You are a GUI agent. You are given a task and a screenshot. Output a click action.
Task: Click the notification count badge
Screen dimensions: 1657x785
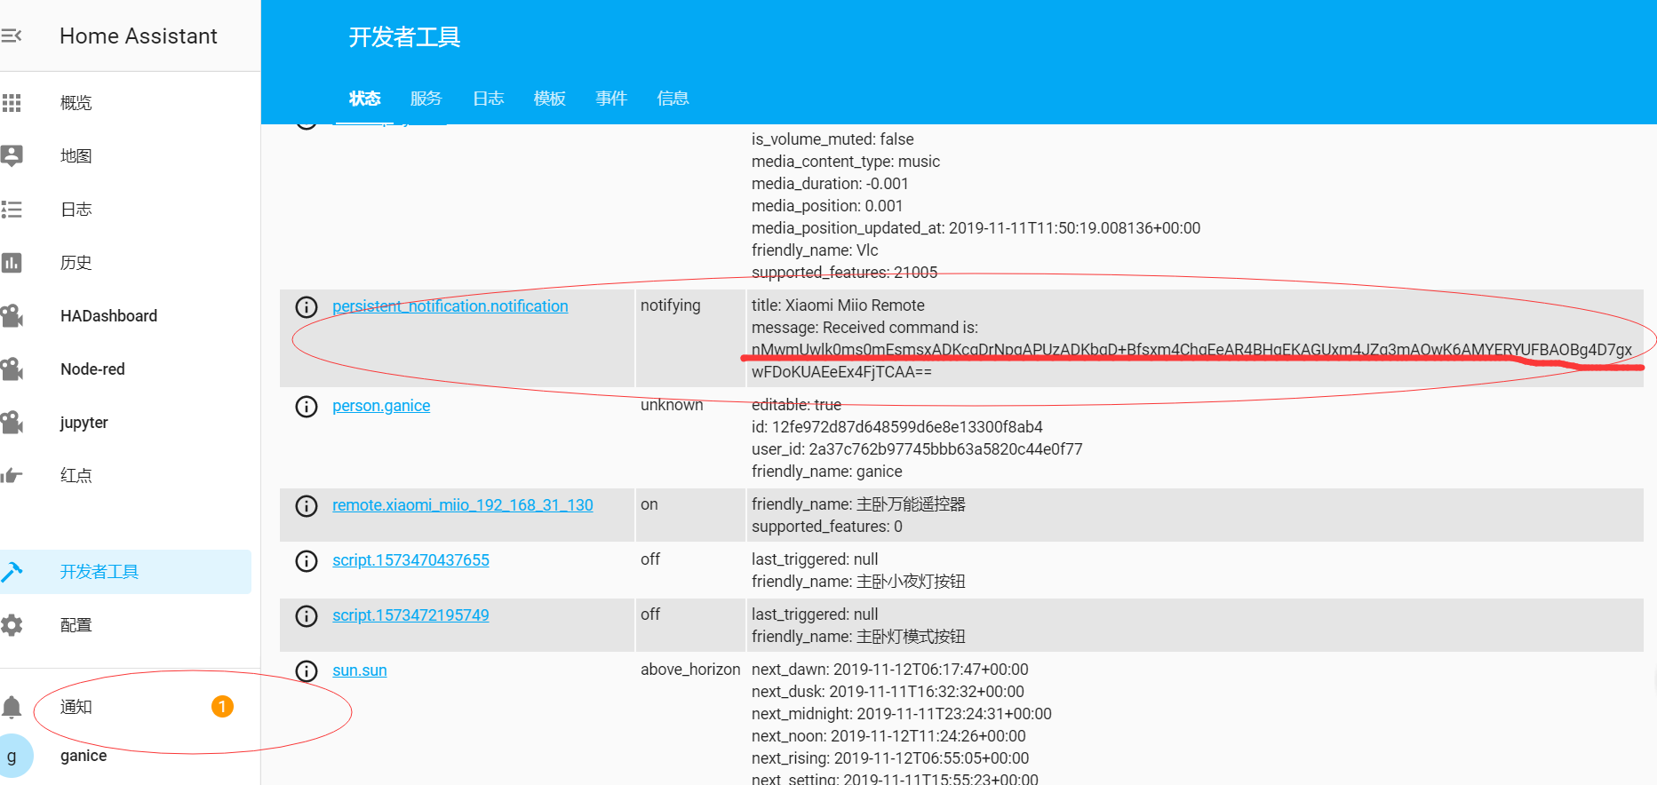(222, 707)
